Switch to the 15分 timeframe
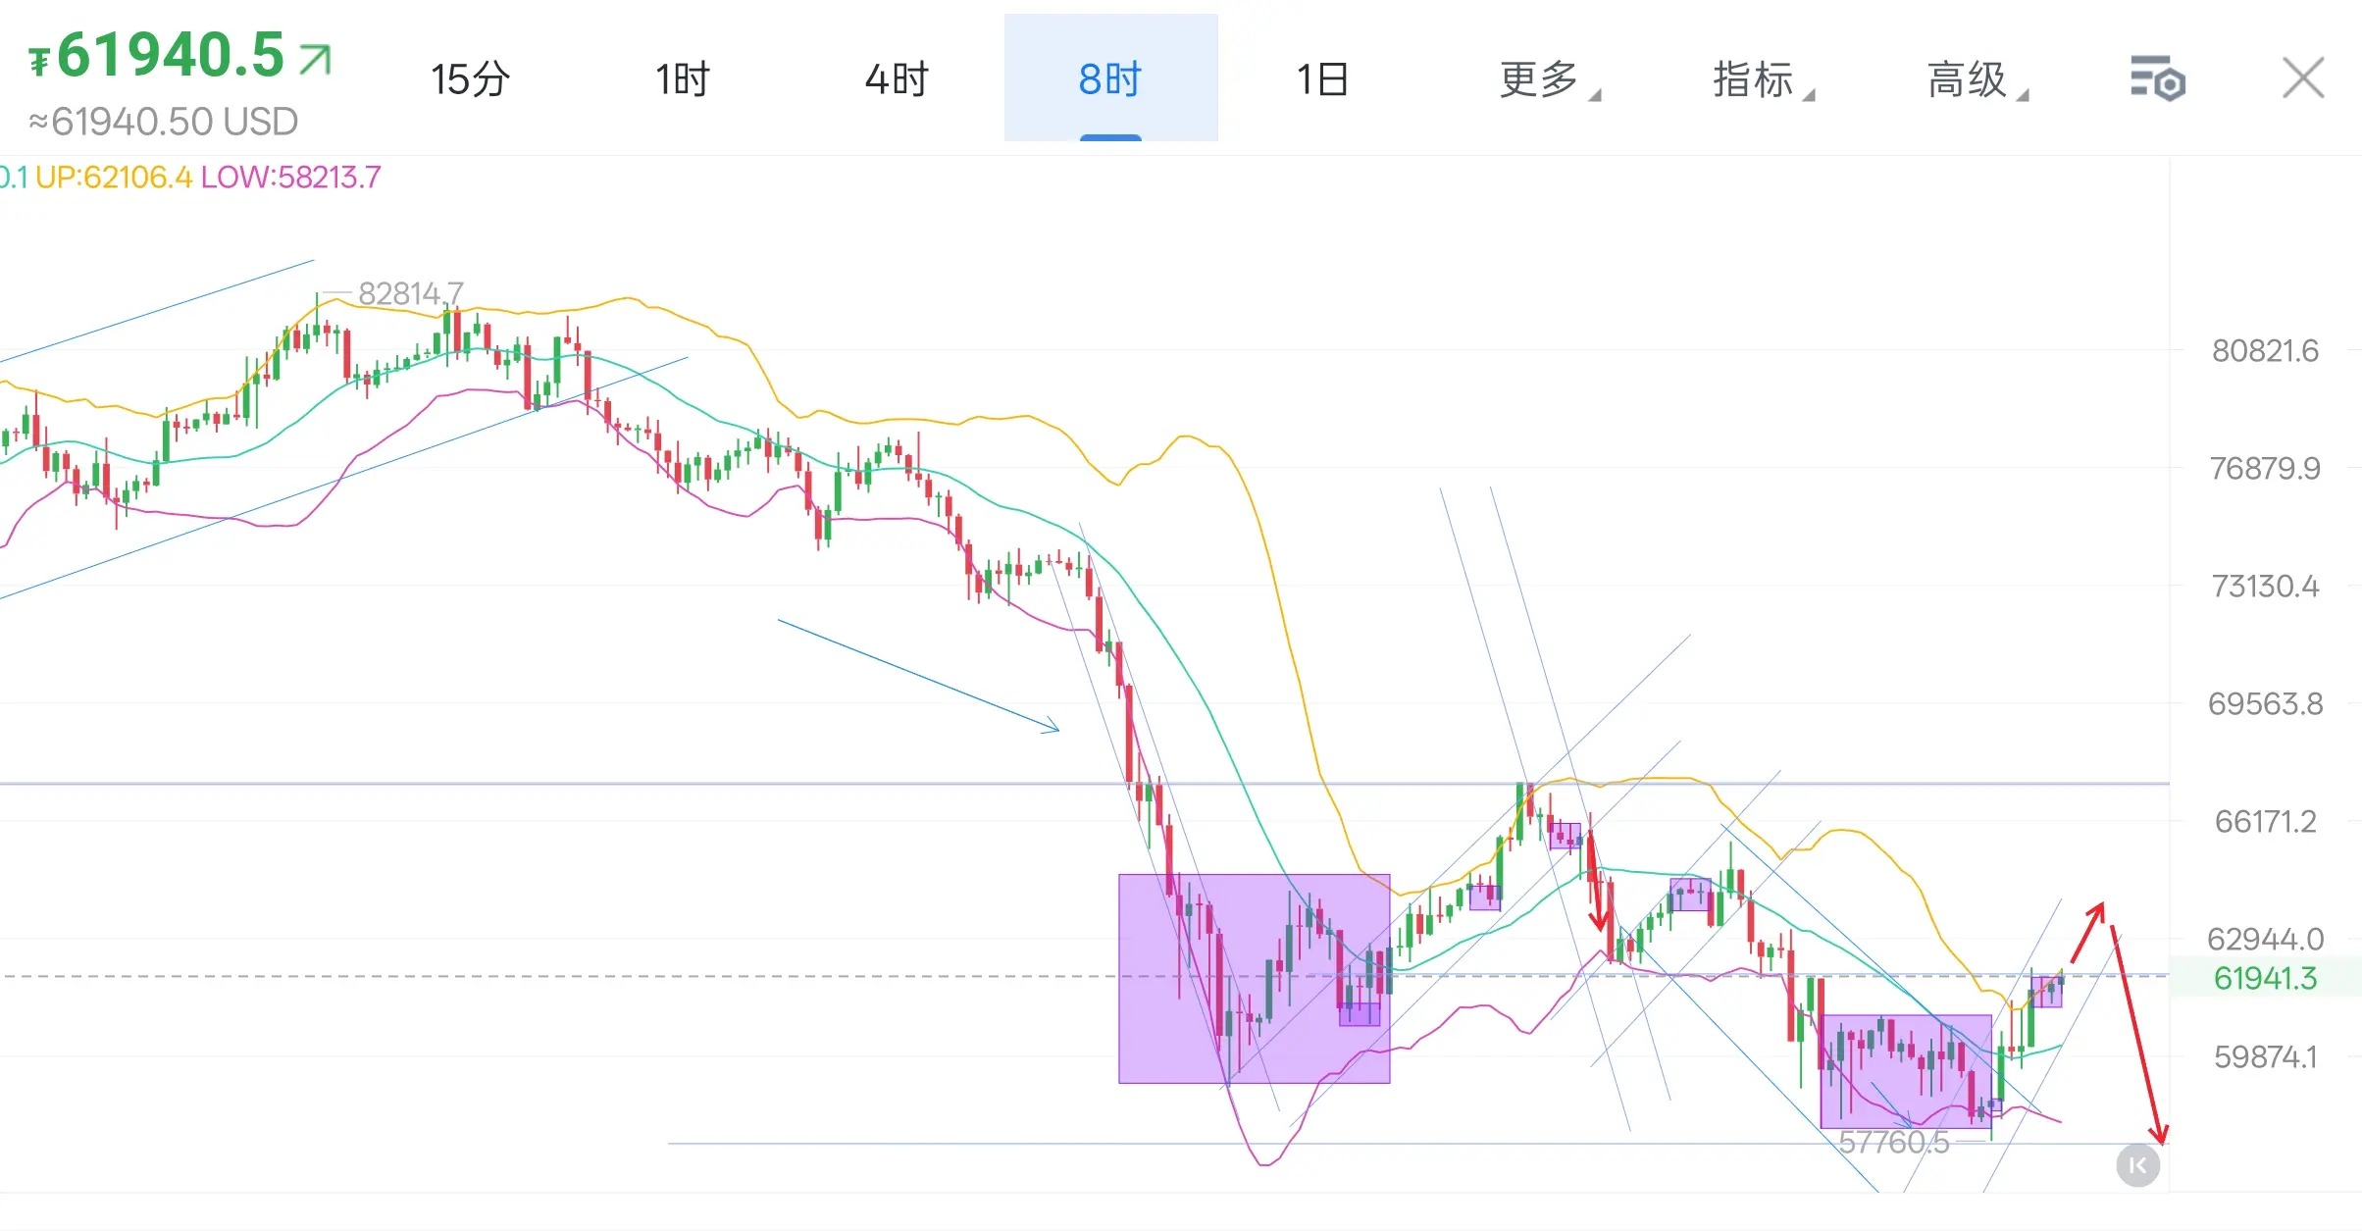The image size is (2362, 1231). click(x=470, y=78)
